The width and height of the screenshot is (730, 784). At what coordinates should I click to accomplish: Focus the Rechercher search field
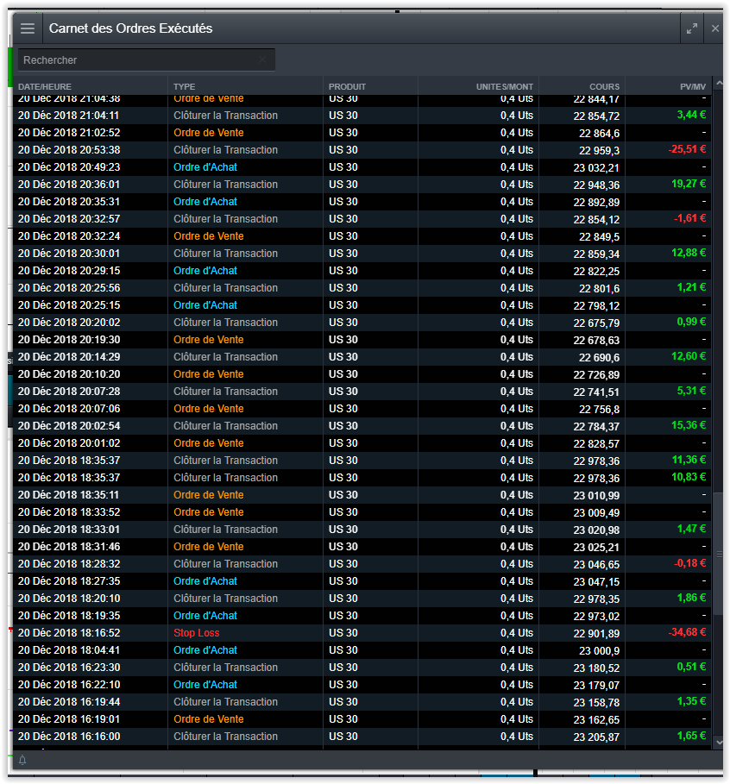(146, 60)
